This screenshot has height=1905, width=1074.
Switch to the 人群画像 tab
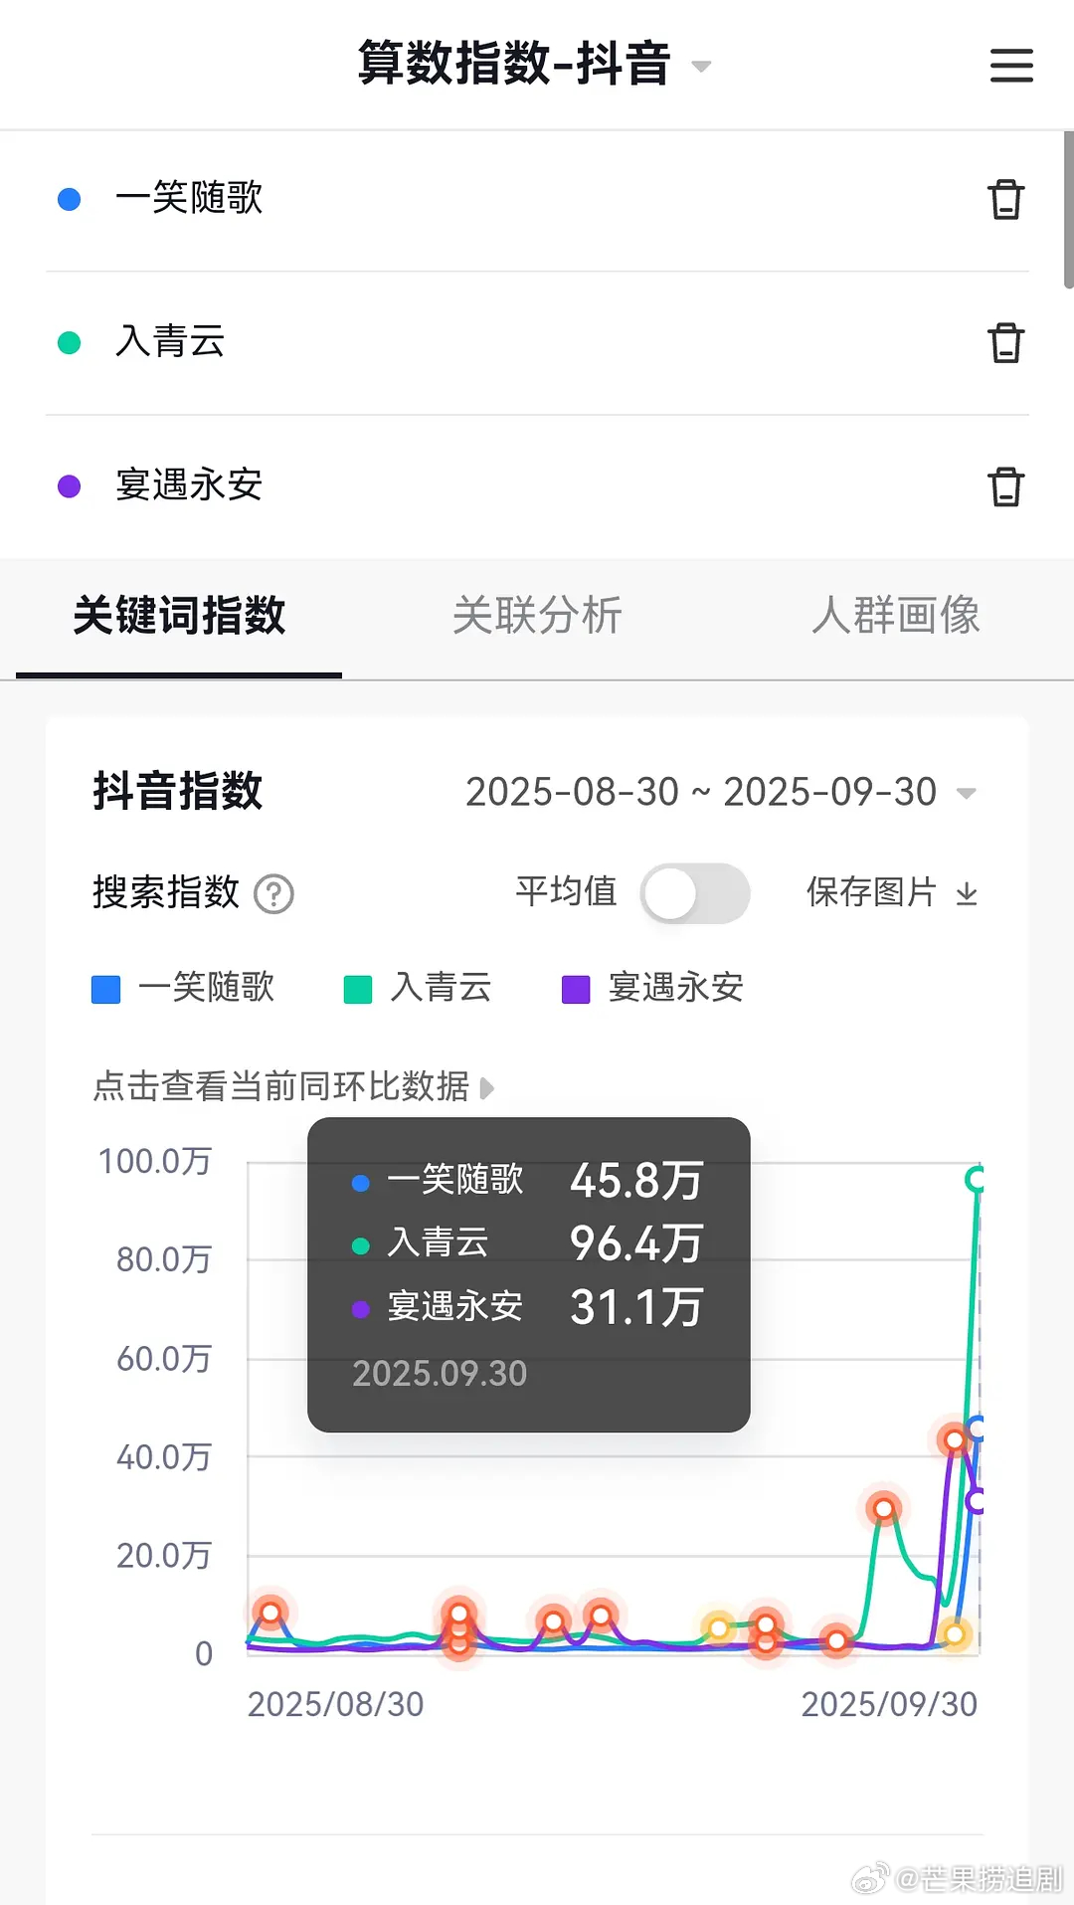point(896,616)
